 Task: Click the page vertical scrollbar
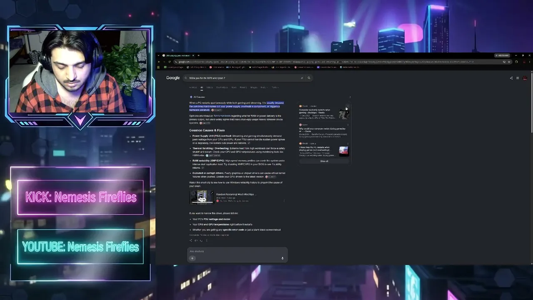tap(532, 103)
